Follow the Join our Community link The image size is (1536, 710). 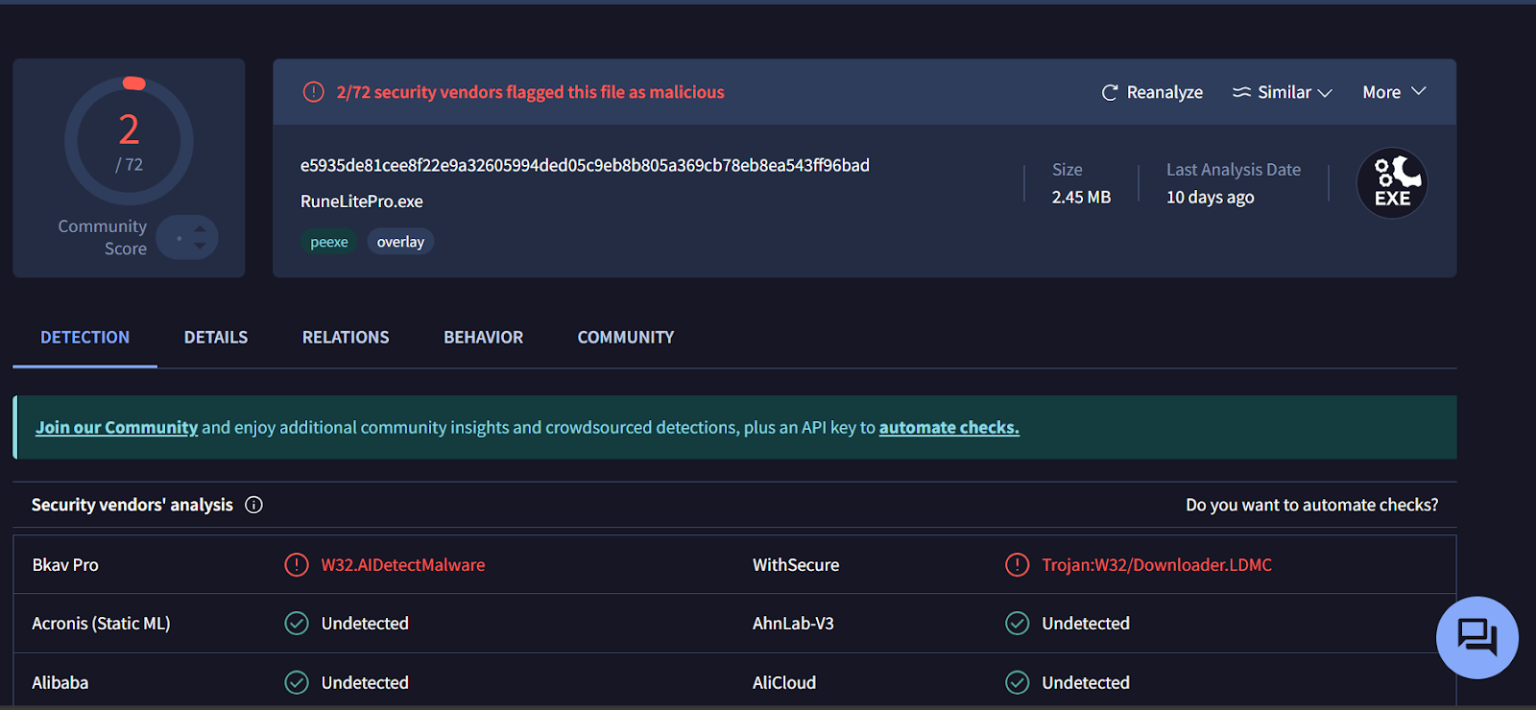[x=117, y=427]
